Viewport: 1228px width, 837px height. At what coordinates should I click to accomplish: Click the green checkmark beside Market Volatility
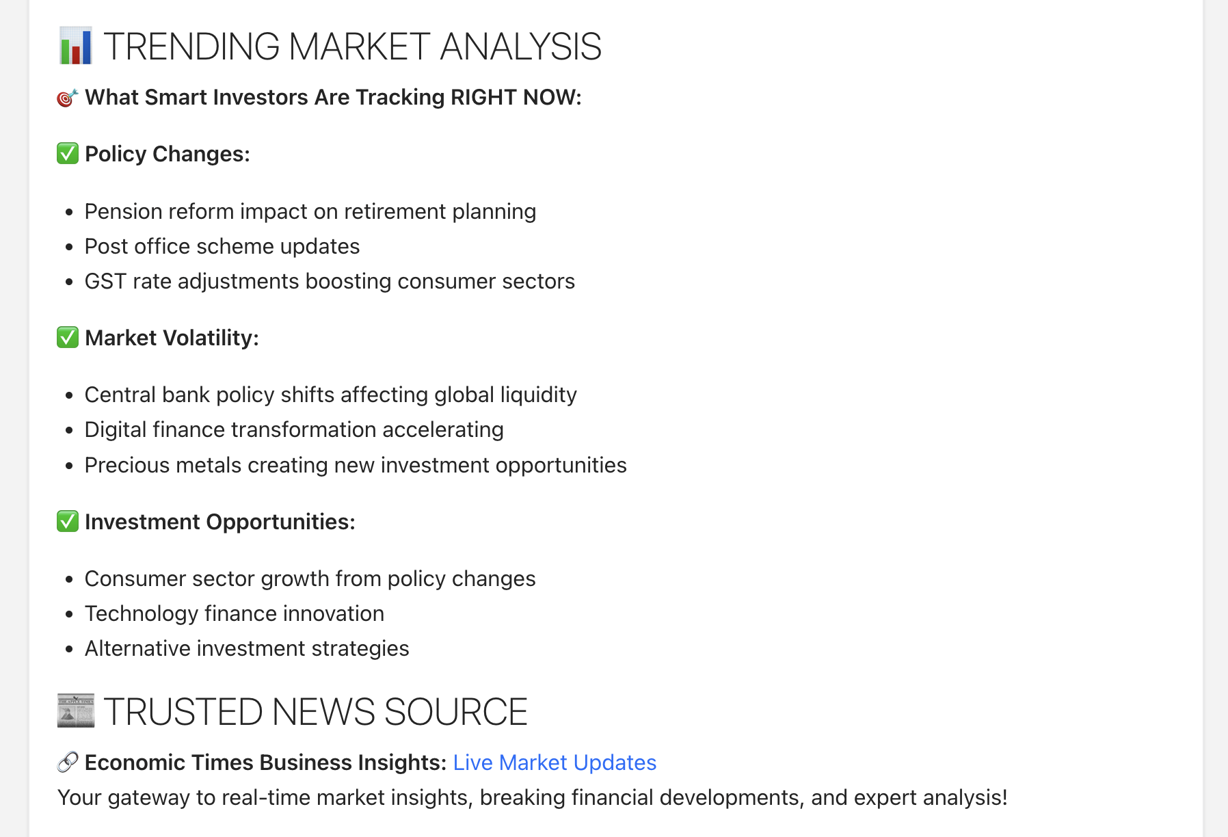tap(68, 338)
